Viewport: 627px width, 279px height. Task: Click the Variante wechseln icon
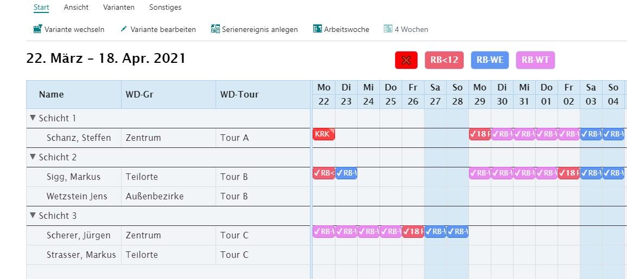click(x=37, y=29)
